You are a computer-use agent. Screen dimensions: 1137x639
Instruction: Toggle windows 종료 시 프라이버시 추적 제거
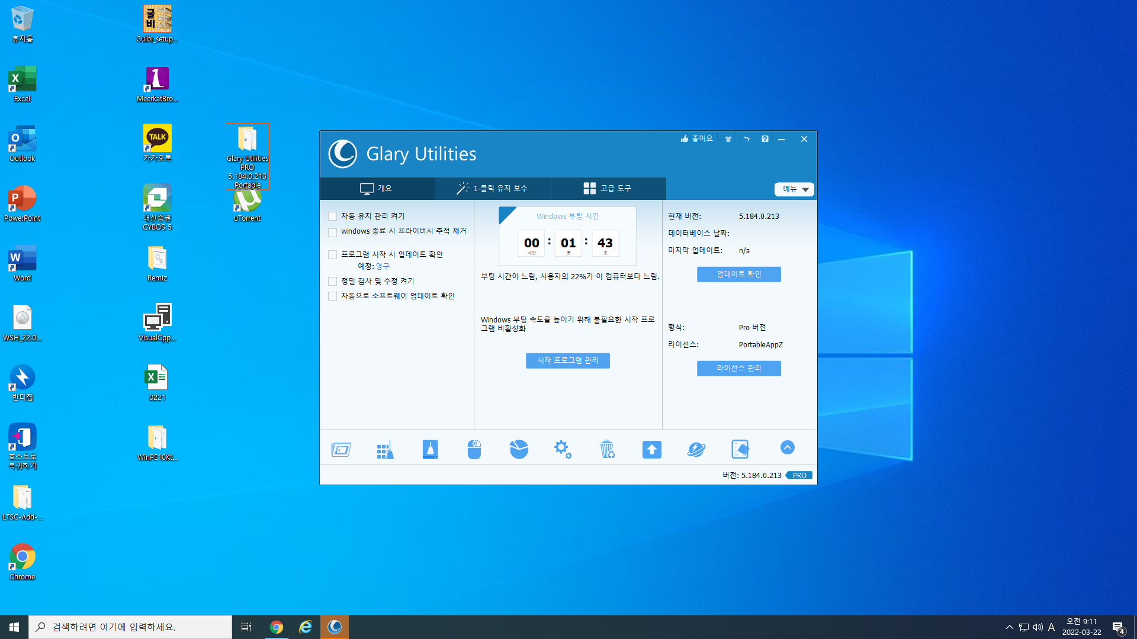coord(332,232)
